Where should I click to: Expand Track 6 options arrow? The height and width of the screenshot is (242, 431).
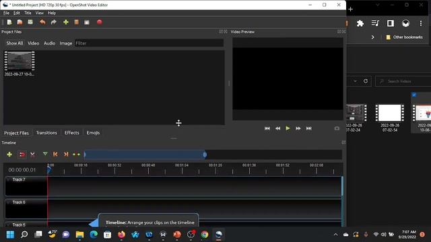(9, 202)
